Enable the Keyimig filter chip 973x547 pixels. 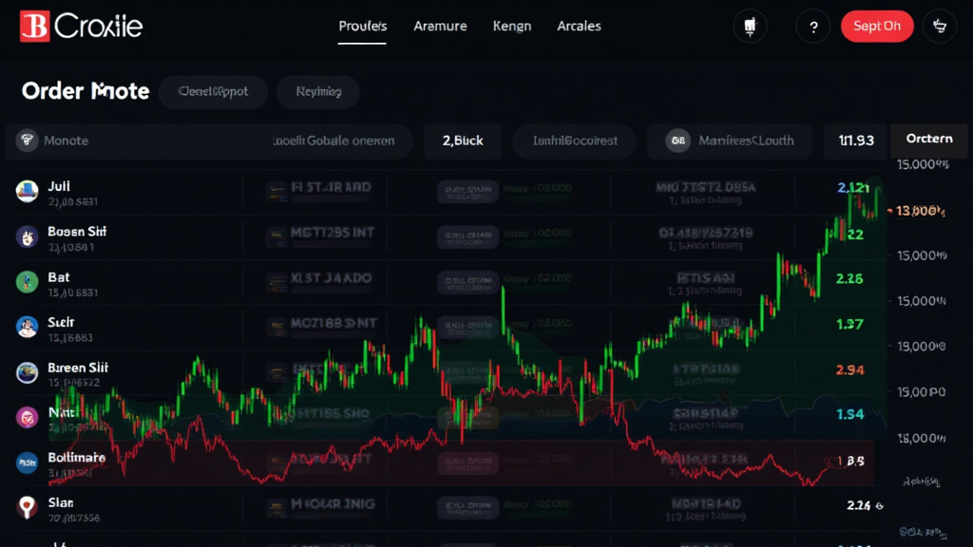coord(316,91)
